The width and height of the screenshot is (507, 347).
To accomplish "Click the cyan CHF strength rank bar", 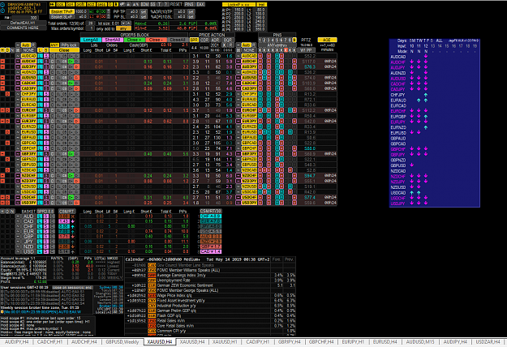I will coord(211,216).
